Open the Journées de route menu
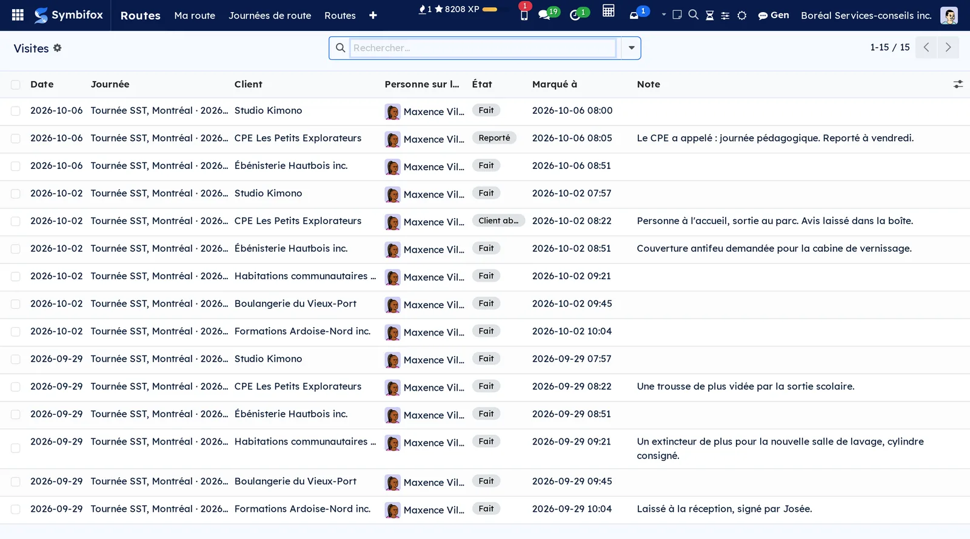 270,15
